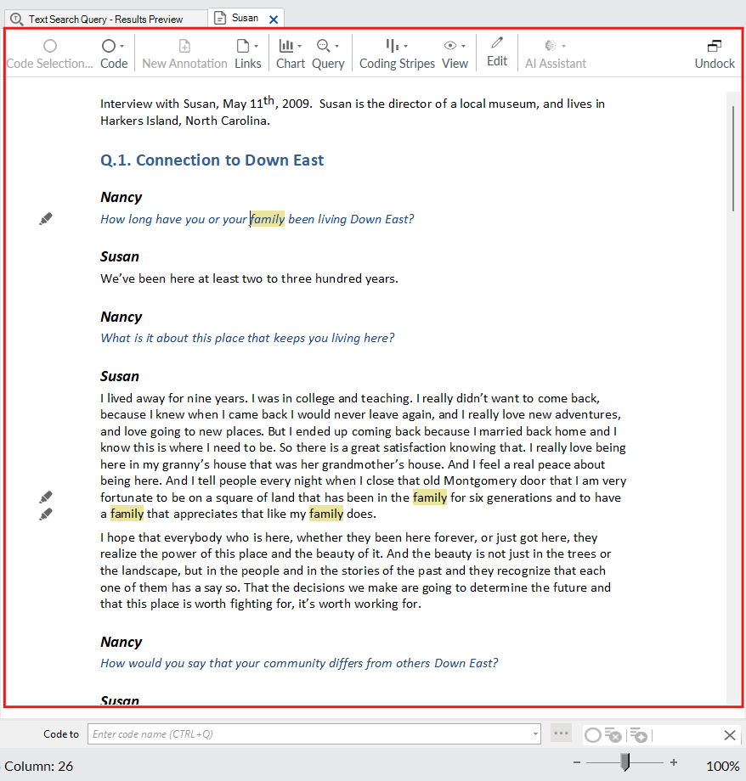Viewport: 746px width, 781px height.
Task: Click the 'Code to' name input field
Action: (309, 734)
